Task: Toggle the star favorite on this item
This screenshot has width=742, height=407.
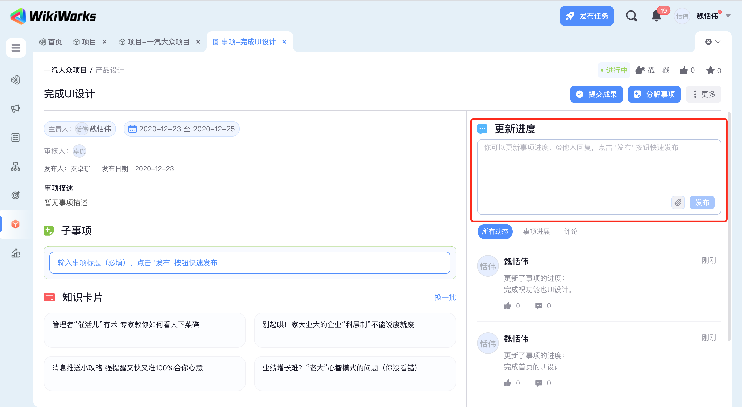Action: point(710,70)
